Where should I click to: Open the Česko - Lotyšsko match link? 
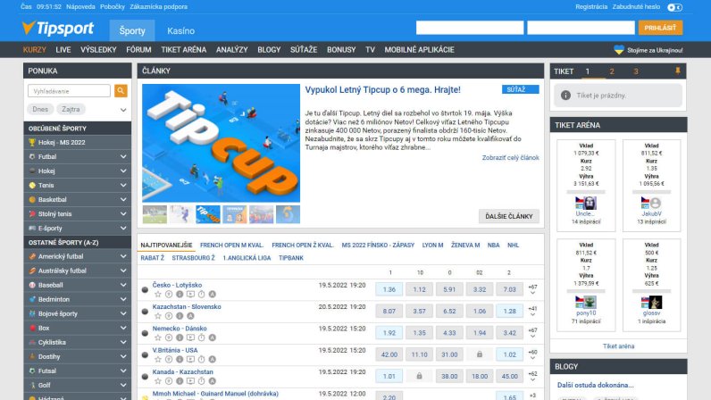[x=177, y=285]
